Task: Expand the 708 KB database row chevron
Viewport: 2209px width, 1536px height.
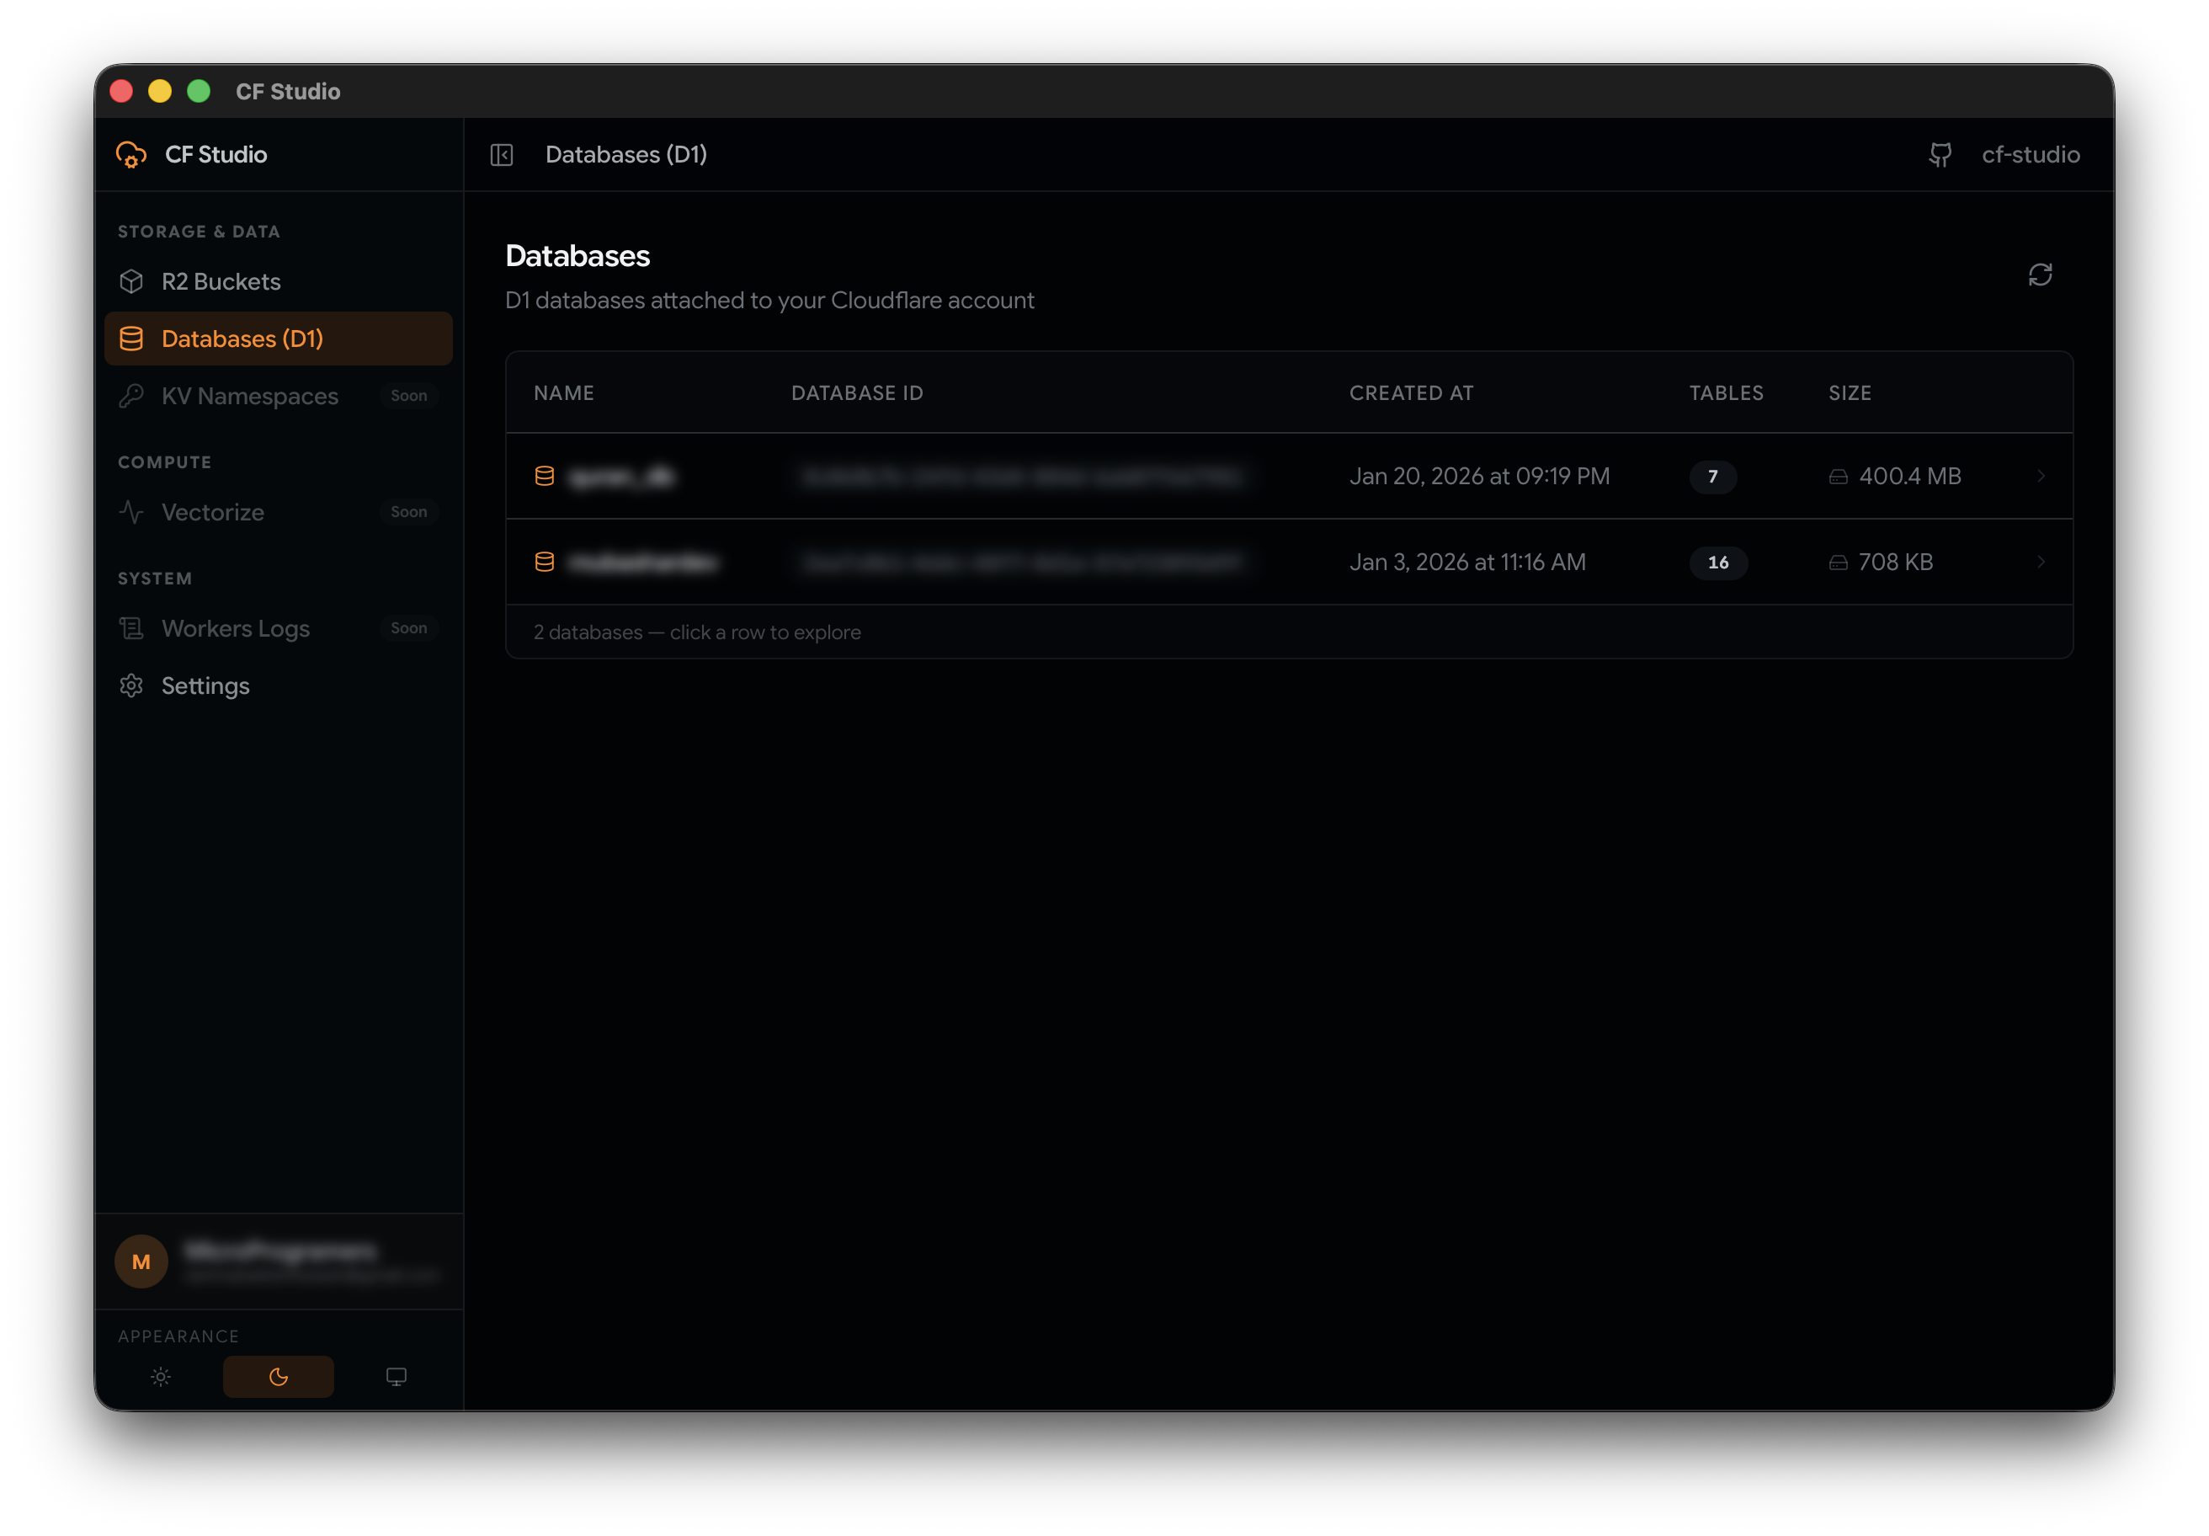Action: coord(2041,563)
